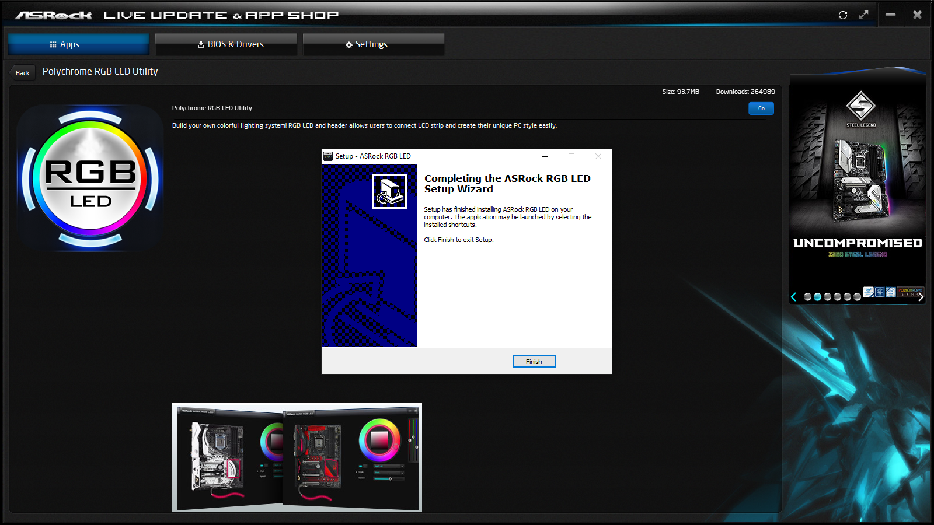934x525 pixels.
Task: Click the refresh icon in the title bar
Action: click(x=842, y=15)
